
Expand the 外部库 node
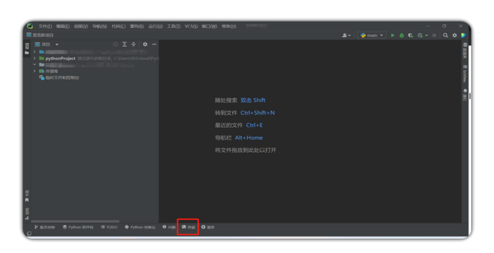click(35, 71)
